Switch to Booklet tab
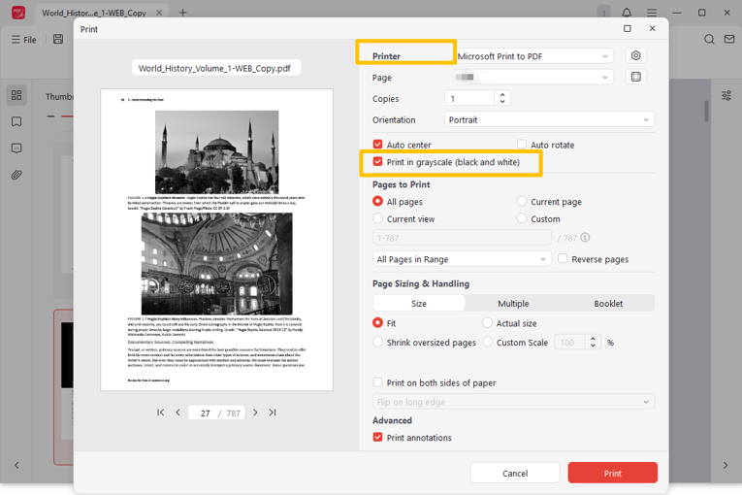This screenshot has width=742, height=495. tap(608, 303)
